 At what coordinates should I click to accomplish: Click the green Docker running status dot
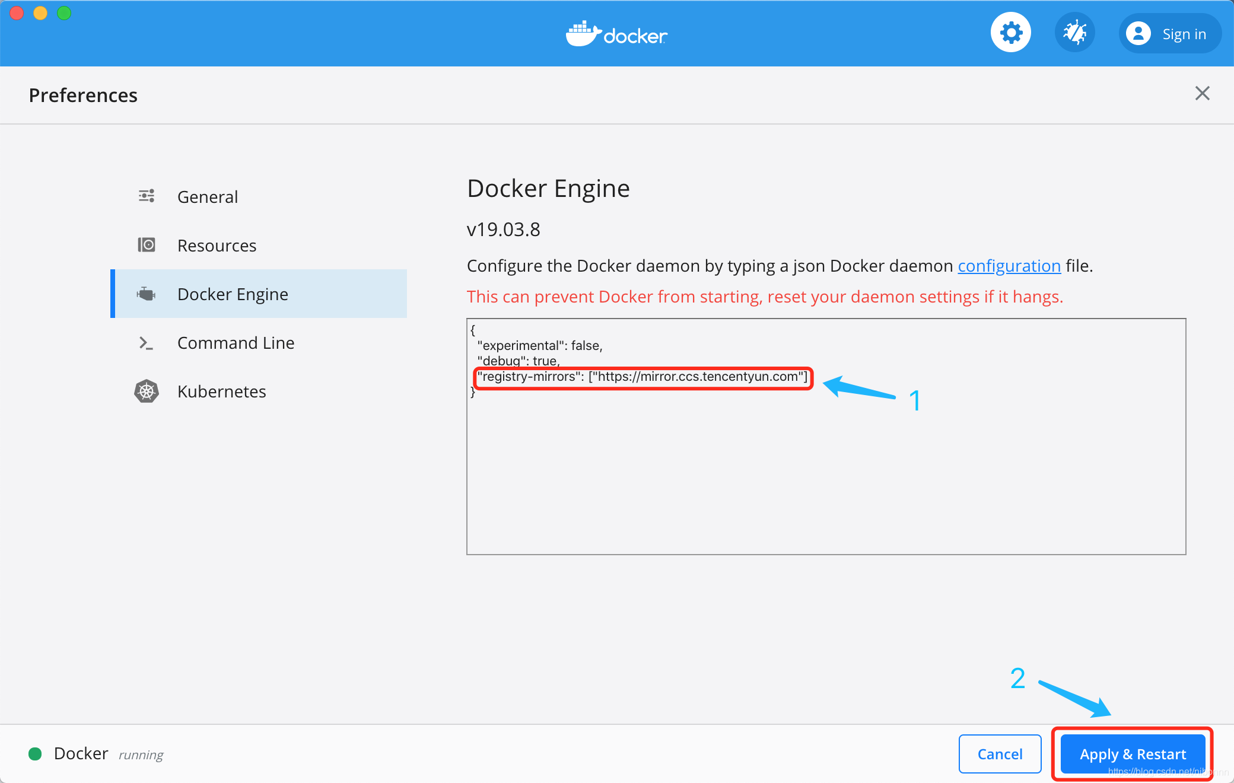(x=35, y=754)
